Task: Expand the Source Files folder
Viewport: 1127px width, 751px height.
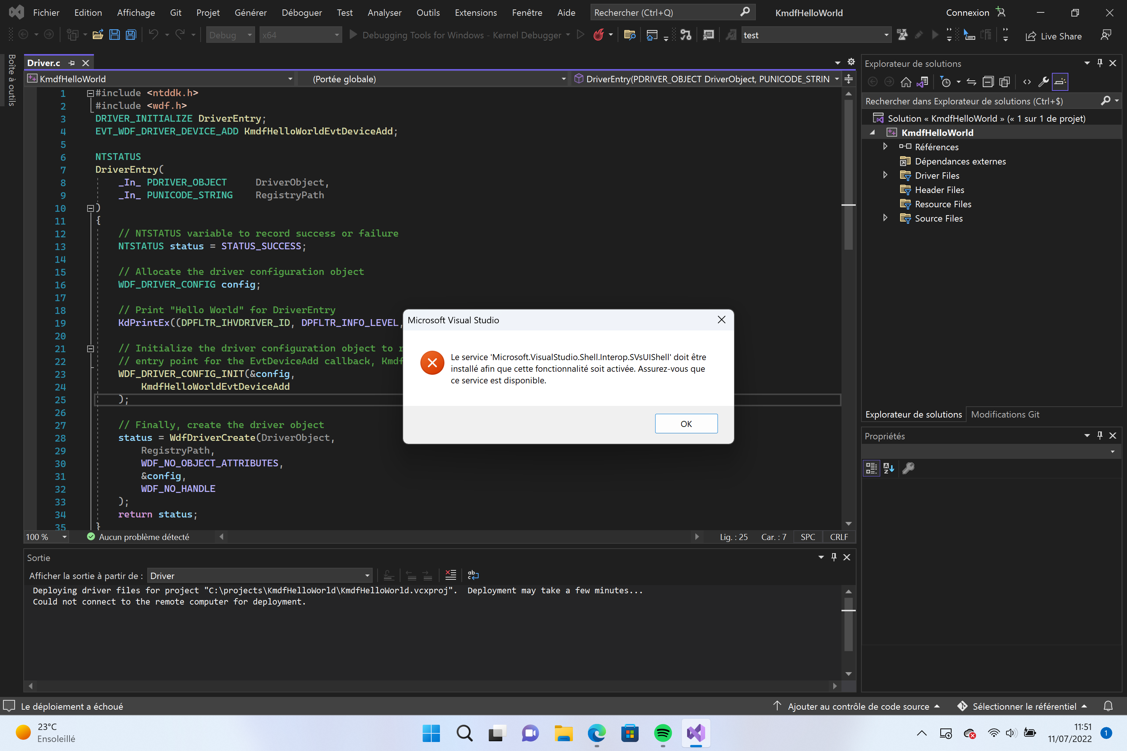Action: (x=885, y=218)
